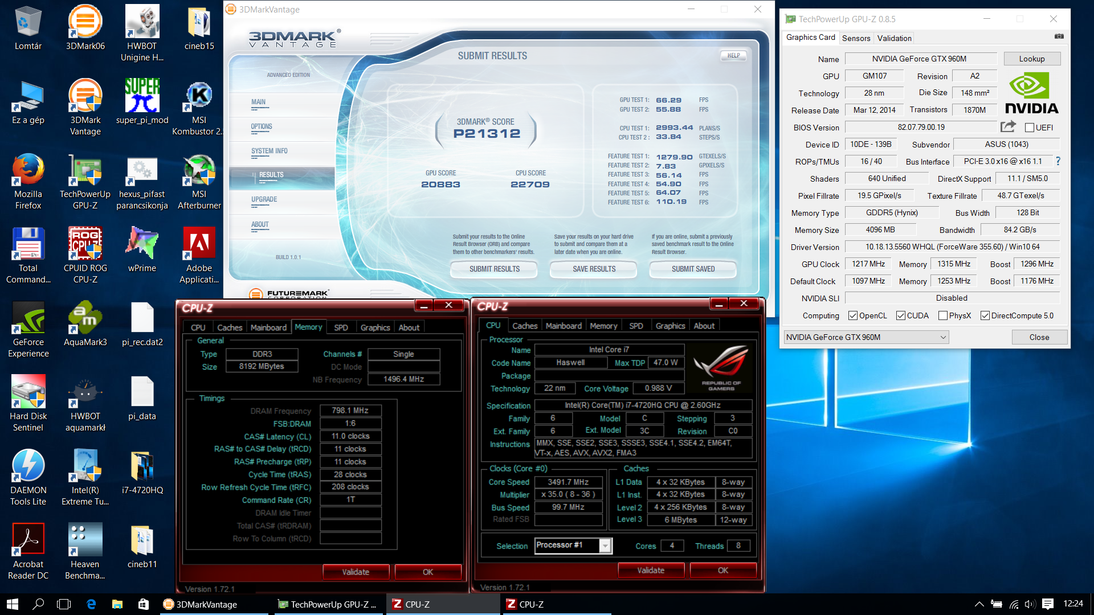Launch MSI Afterburner from the desktop

(x=199, y=181)
